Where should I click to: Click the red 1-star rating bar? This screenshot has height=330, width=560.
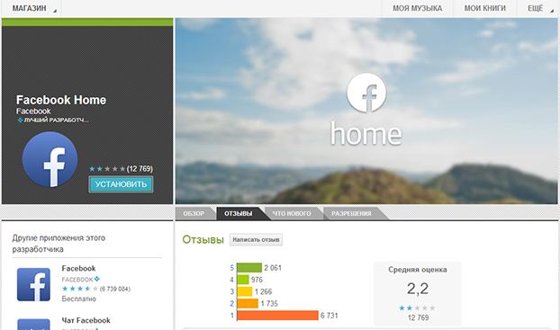pyautogui.click(x=277, y=316)
